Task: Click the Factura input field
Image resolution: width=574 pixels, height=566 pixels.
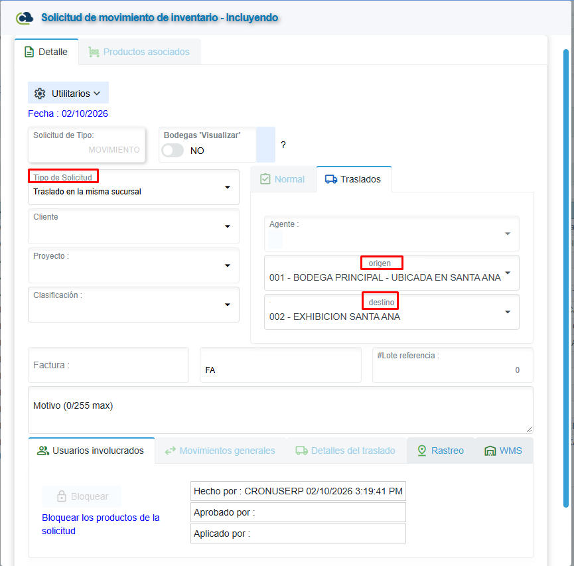Action: click(x=109, y=365)
